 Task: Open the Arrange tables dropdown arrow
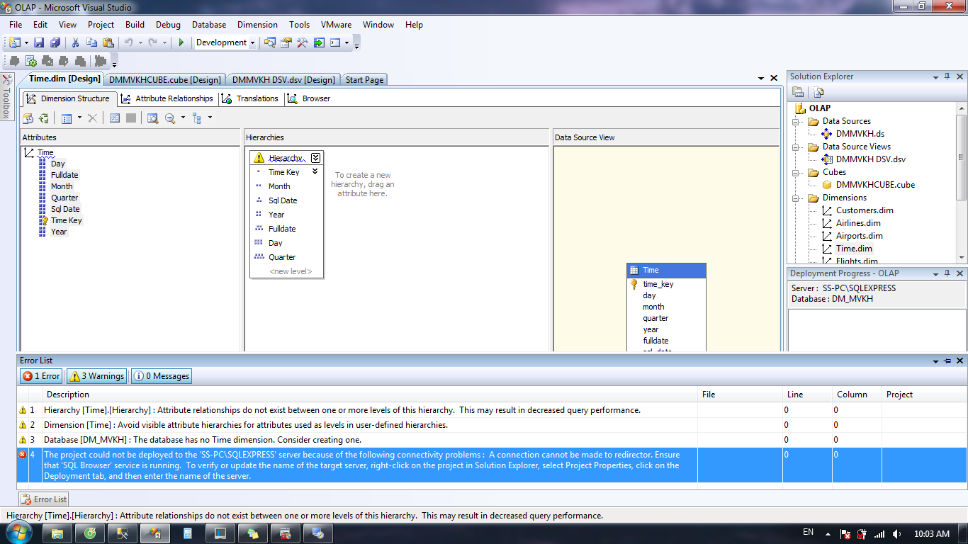(210, 118)
